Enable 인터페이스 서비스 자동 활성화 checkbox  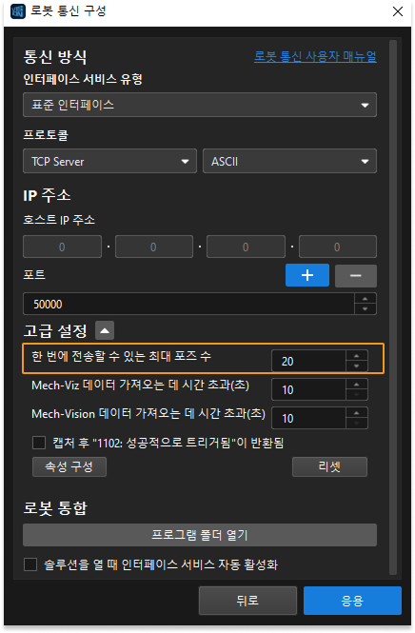[x=30, y=564]
